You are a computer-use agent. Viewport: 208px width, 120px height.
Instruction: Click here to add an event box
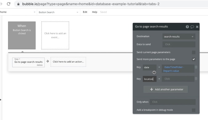pos(55,35)
